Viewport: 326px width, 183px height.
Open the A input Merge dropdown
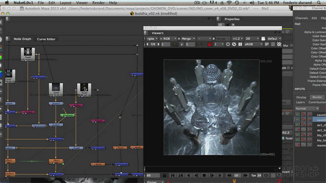tap(188, 38)
